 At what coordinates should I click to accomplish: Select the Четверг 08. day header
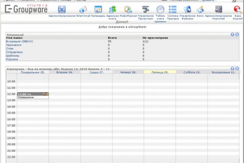coord(128,72)
